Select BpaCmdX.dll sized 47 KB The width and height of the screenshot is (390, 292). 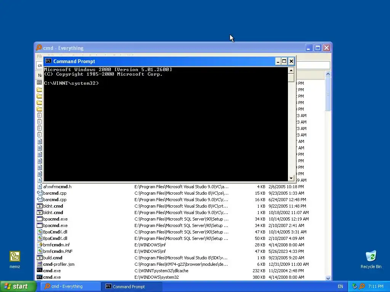coord(55,232)
